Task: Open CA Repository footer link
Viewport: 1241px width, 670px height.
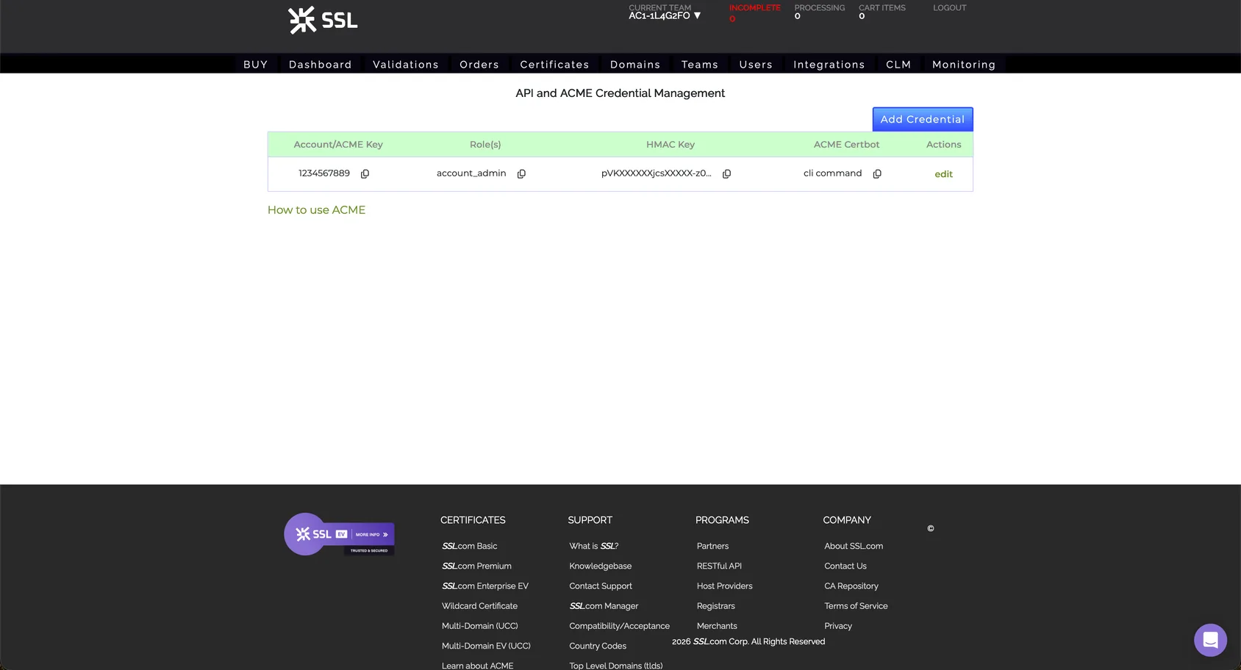Action: (x=851, y=586)
